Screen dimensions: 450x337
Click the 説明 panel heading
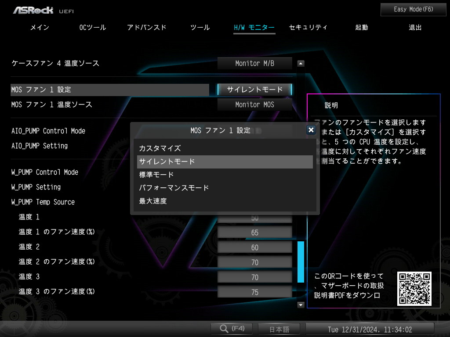331,105
